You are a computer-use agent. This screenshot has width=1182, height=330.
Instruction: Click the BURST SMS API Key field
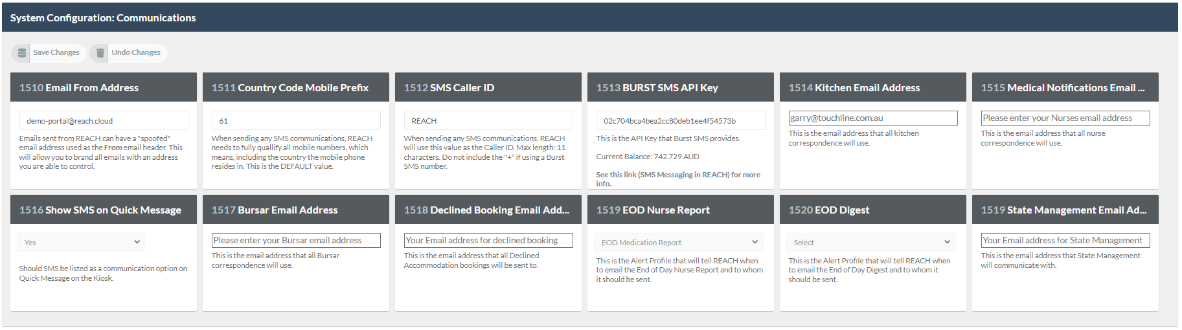(x=681, y=121)
